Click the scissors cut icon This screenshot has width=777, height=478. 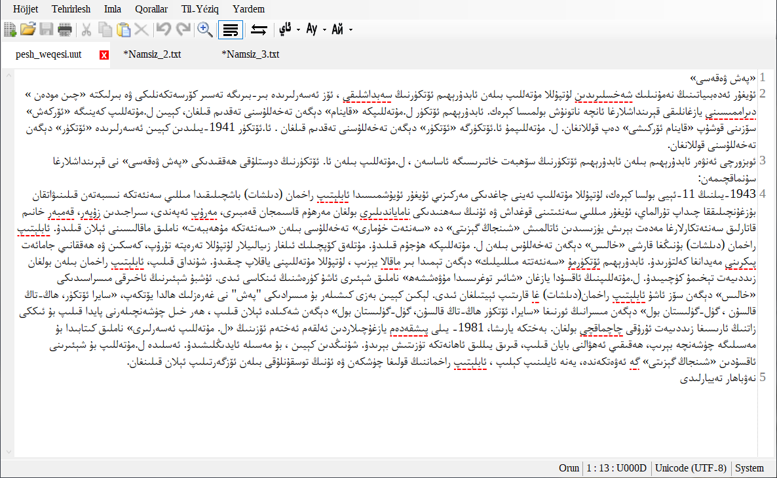pos(86,29)
